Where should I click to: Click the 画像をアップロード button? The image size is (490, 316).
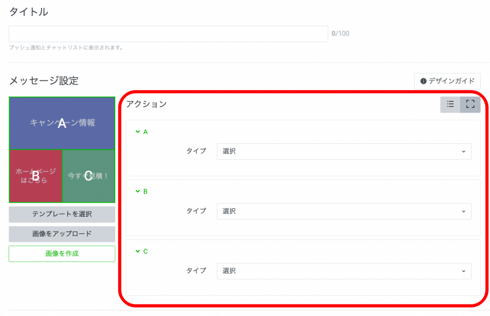tap(62, 234)
